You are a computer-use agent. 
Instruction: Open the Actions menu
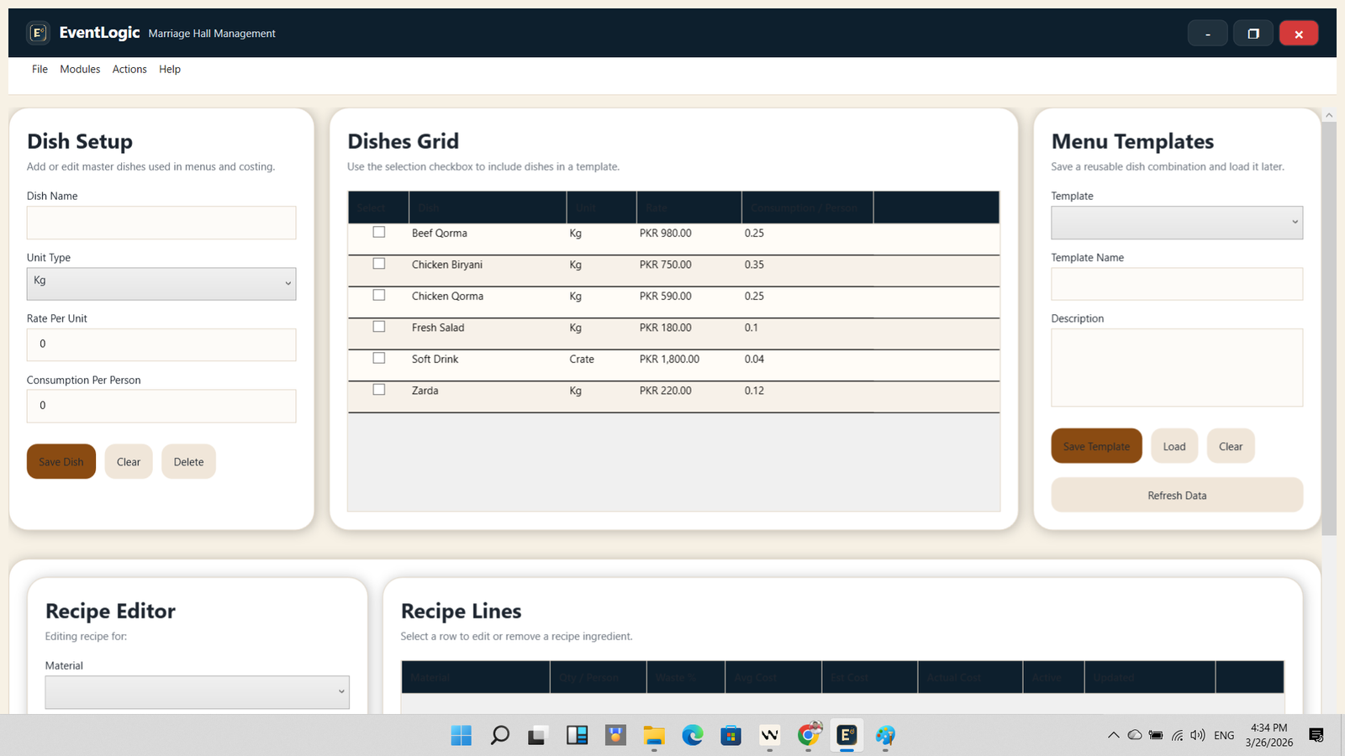coord(129,69)
